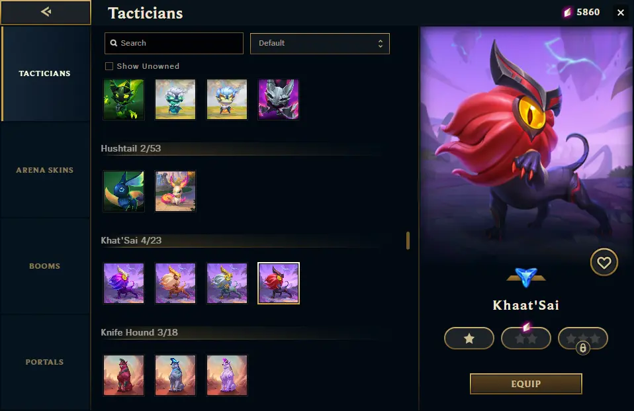The height and width of the screenshot is (411, 634).
Task: Favorite Khaat'Sai with the heart icon
Action: point(604,263)
